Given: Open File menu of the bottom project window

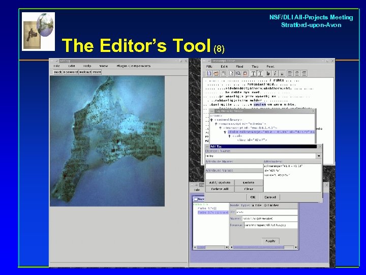Looking at the screenshot, I should (x=197, y=190).
